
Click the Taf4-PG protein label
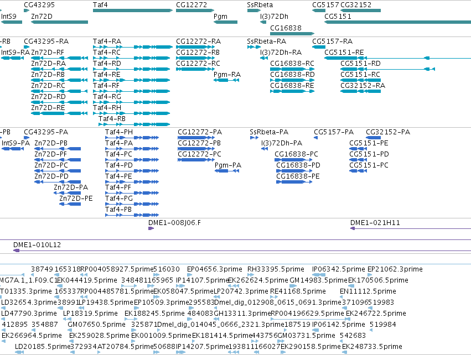click(x=118, y=199)
